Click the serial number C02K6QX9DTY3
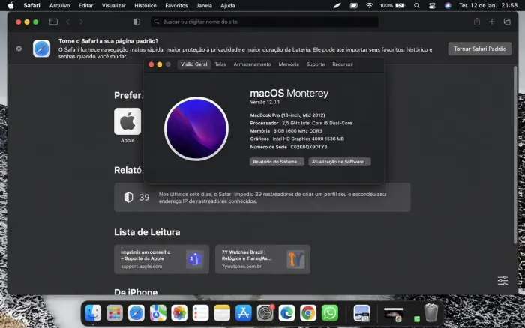Viewport: 525px width, 328px height. 309,147
